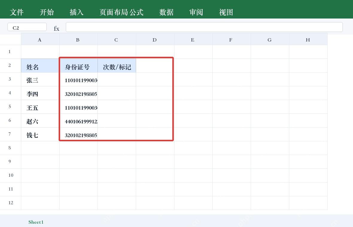Viewport: 353px width, 227px height.
Task: Select the cell containing 李四
Action: pyautogui.click(x=40, y=93)
